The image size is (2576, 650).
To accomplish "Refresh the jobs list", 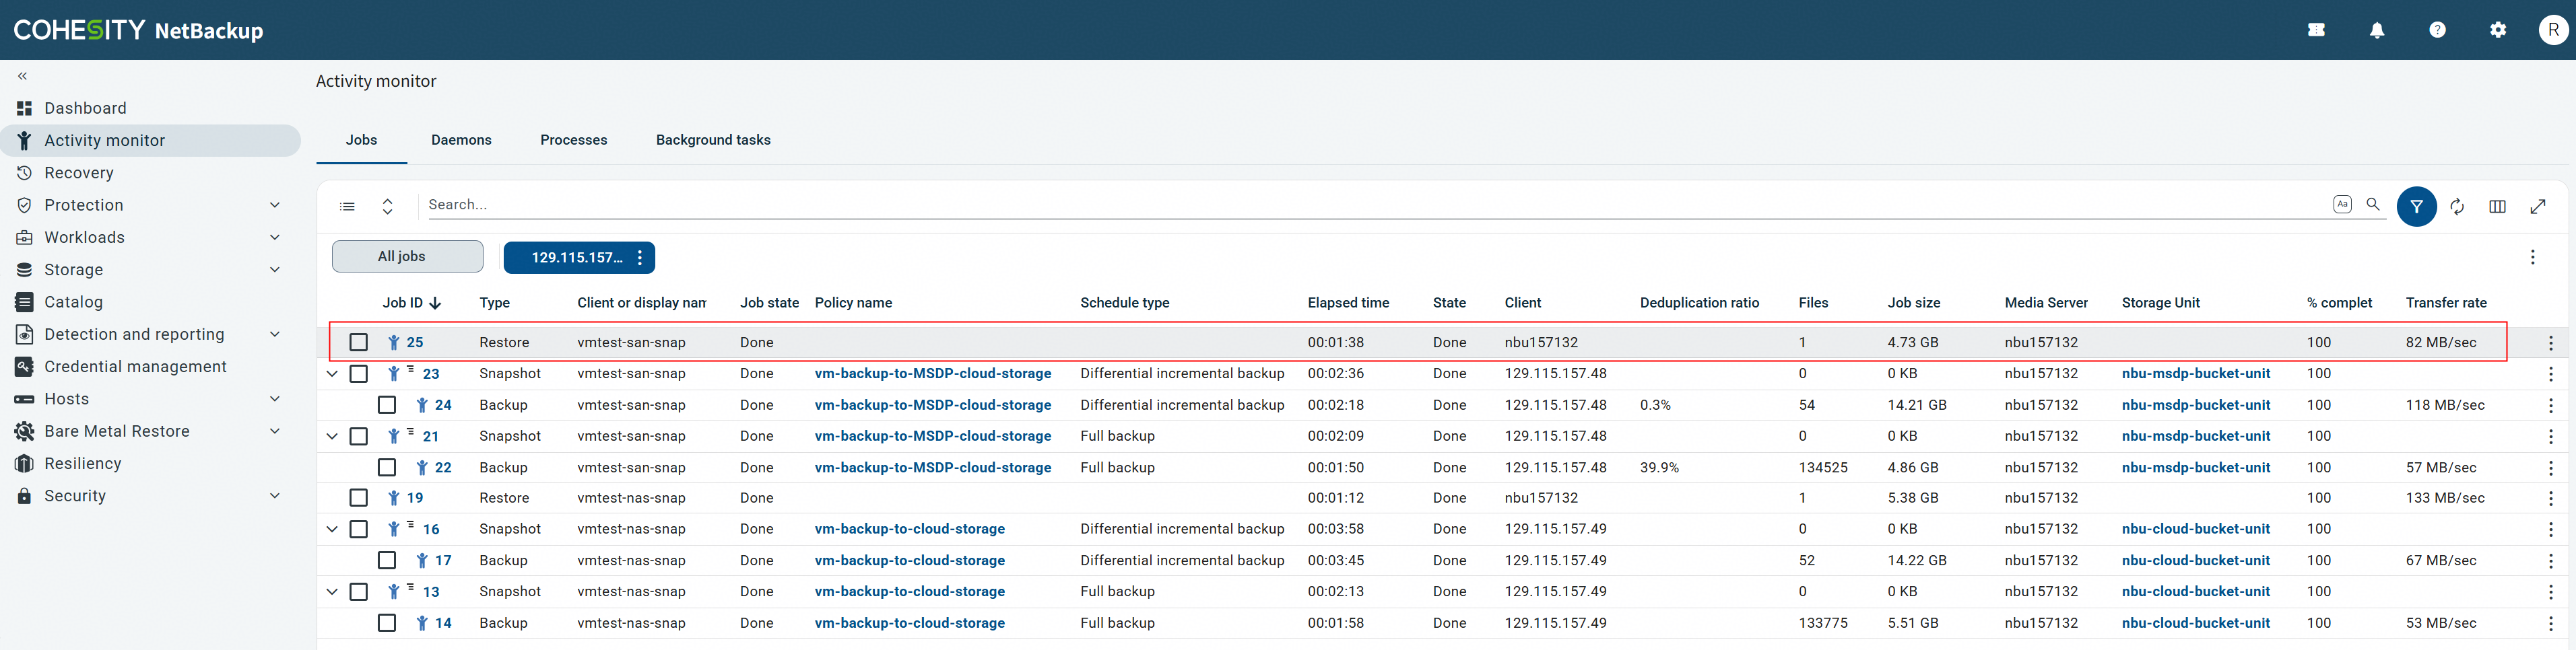I will 2457,207.
